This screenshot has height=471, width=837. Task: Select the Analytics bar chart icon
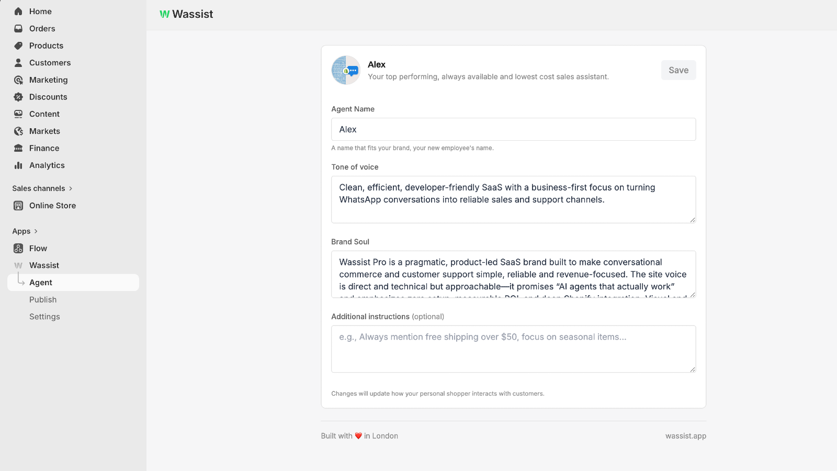click(18, 165)
